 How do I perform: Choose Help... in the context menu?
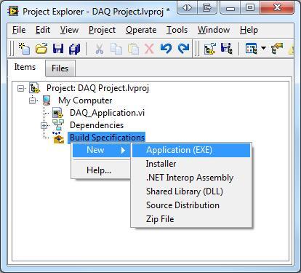click(101, 170)
